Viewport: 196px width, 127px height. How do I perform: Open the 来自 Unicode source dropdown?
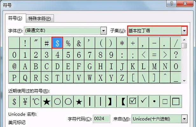coord(184,119)
